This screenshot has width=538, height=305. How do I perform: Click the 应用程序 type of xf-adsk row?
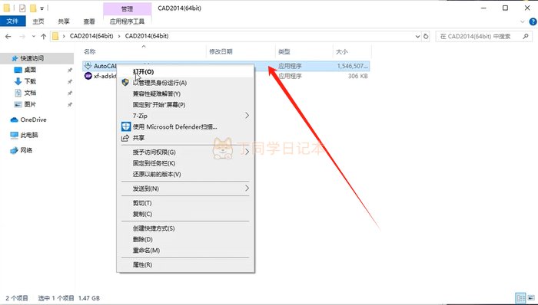[290, 76]
